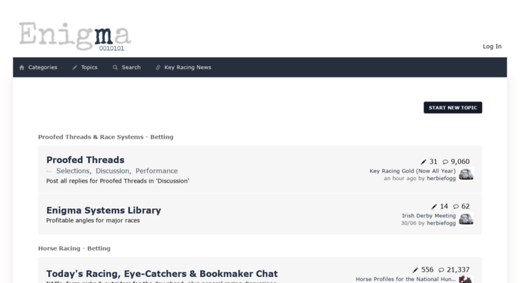Open the Search menu item

tap(131, 68)
